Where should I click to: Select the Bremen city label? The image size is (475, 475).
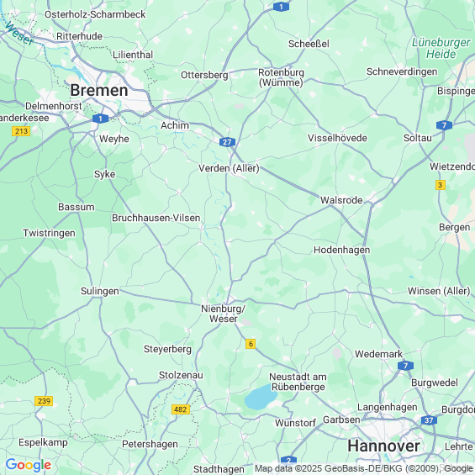click(x=99, y=90)
